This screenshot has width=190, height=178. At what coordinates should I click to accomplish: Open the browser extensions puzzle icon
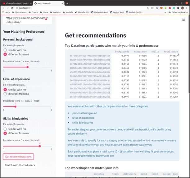coord(178,8)
